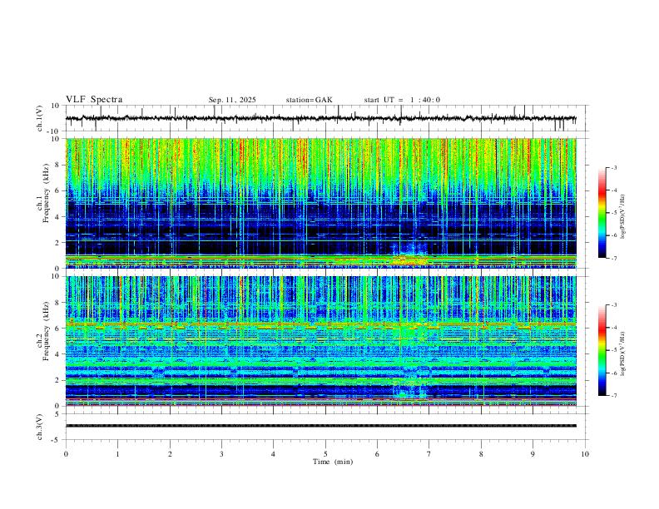Click the "ch.1(V)" axis label
Image resolution: width=659 pixels, height=509 pixels.
[40, 118]
